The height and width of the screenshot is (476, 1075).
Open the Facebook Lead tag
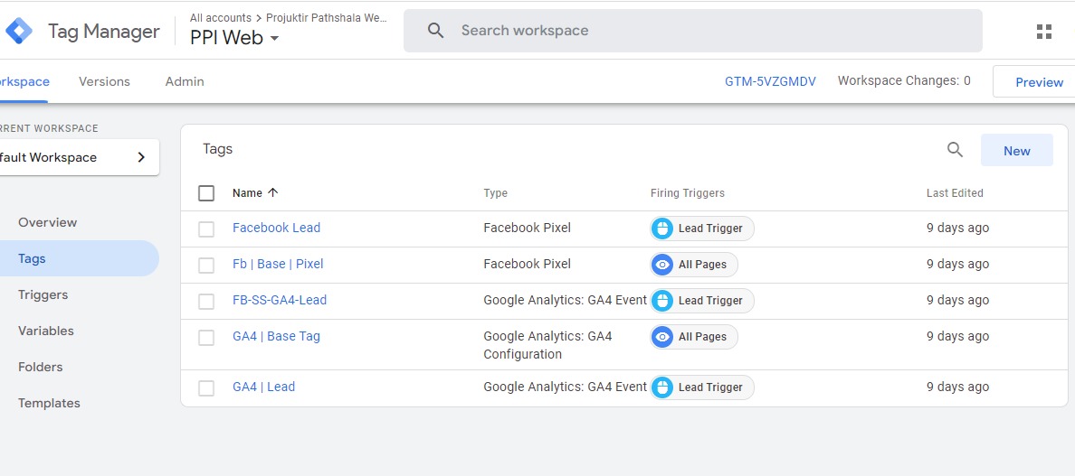tap(276, 228)
